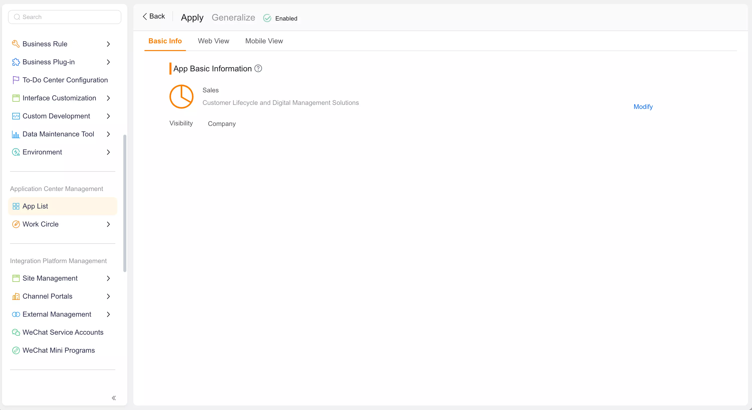Expand the Site Management chevron

pyautogui.click(x=108, y=278)
